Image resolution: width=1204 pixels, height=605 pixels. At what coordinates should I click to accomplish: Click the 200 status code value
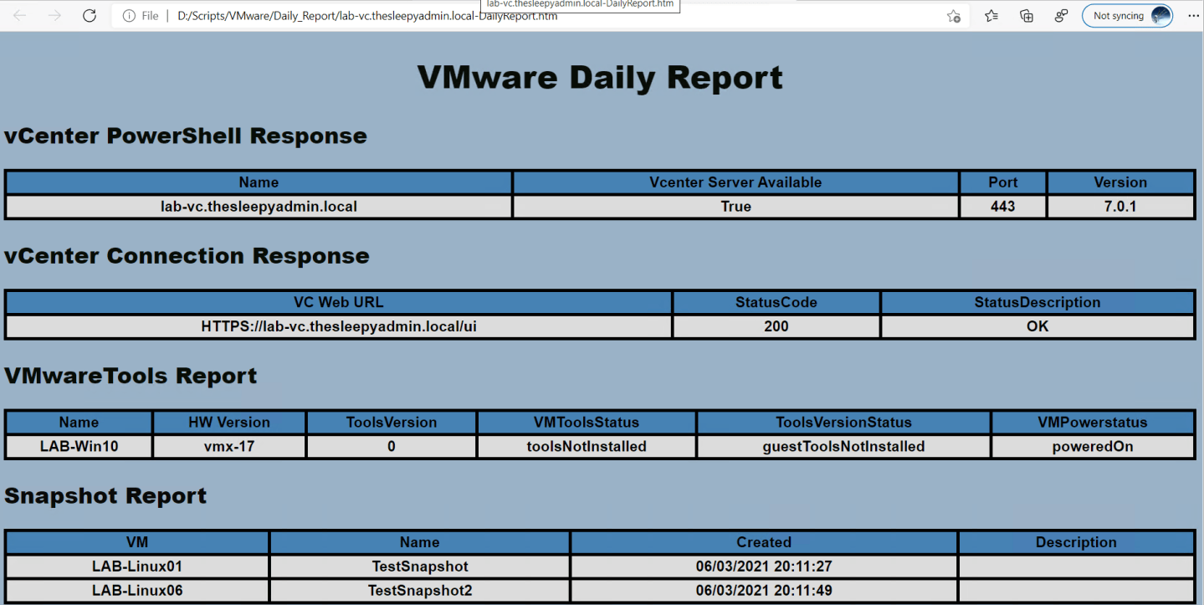[776, 326]
